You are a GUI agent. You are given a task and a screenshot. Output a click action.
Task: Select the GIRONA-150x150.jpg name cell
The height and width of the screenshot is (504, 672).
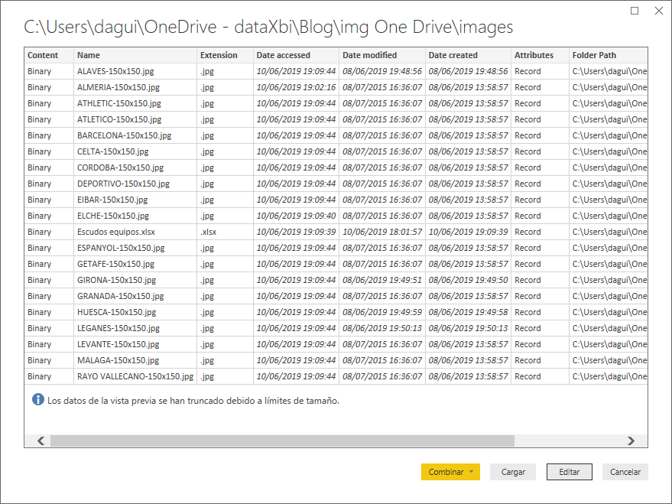[x=115, y=280]
